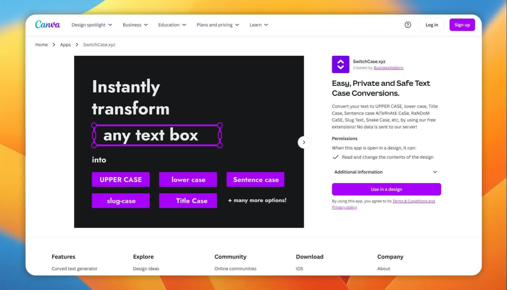This screenshot has width=507, height=290.
Task: Expand the Business menu
Action: coord(135,25)
